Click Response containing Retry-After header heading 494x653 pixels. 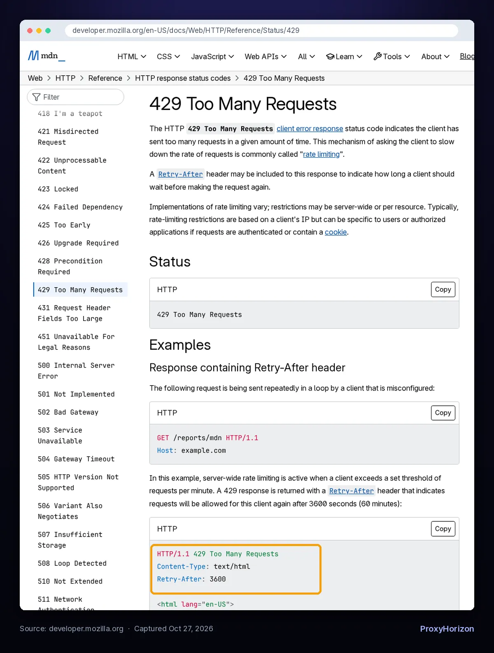pyautogui.click(x=247, y=367)
